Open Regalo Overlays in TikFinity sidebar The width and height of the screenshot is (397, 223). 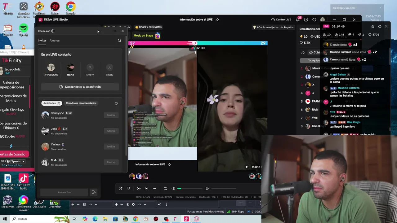point(12,111)
